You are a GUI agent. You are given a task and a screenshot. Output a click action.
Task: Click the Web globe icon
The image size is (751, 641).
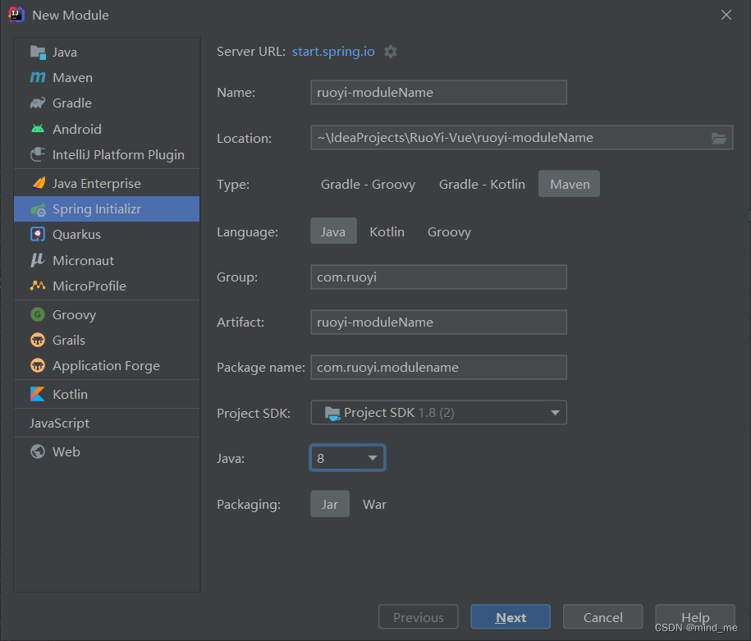(38, 451)
